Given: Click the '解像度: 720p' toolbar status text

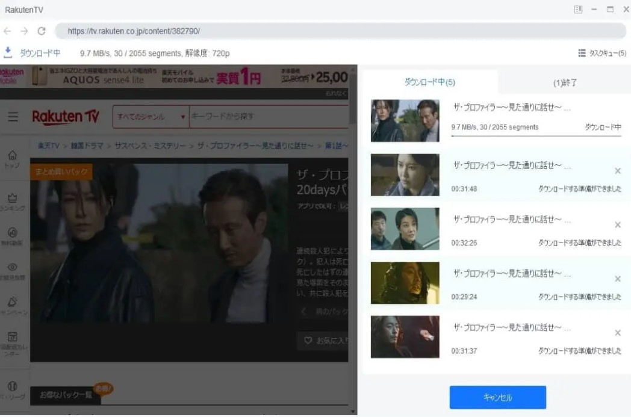Looking at the screenshot, I should pos(208,53).
